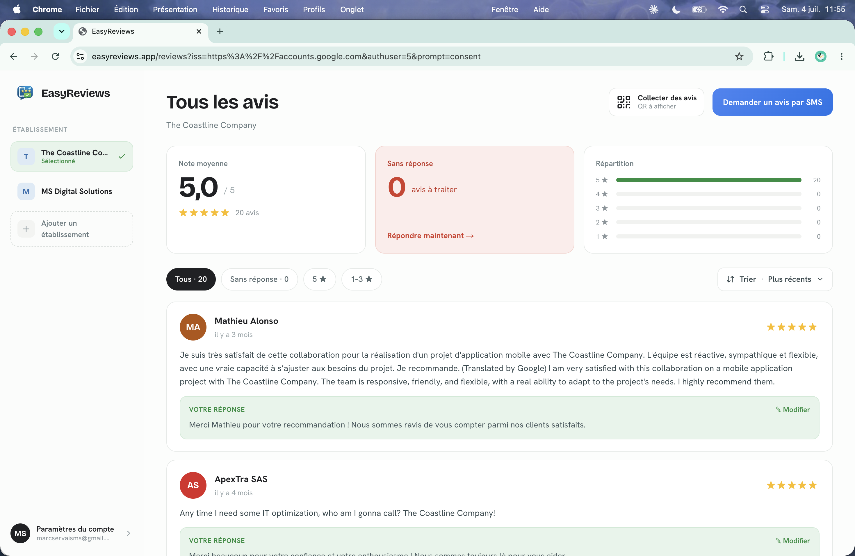This screenshot has width=855, height=556.
Task: Open the Favoris menu
Action: 275,9
